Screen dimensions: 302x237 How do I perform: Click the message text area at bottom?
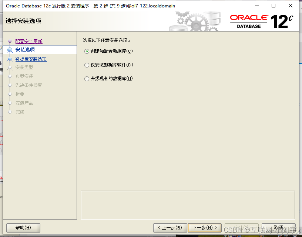[188, 205]
